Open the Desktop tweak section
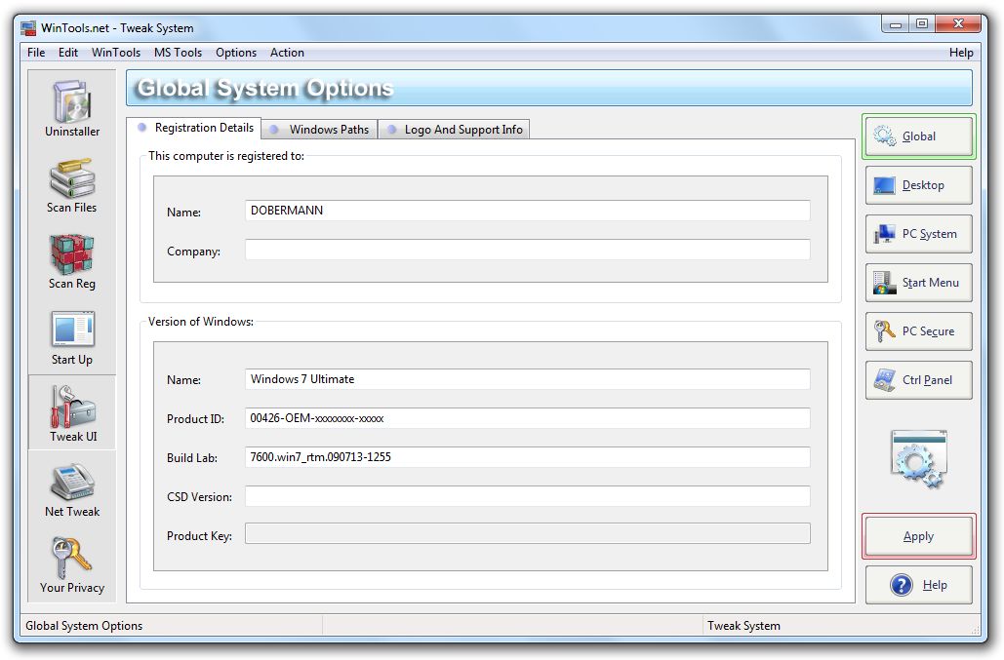Screen dimensions: 1004x660 tap(919, 185)
